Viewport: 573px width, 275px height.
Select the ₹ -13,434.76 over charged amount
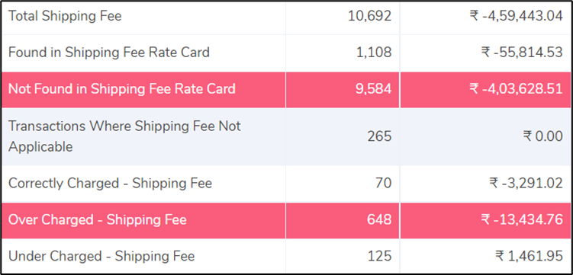tap(522, 220)
